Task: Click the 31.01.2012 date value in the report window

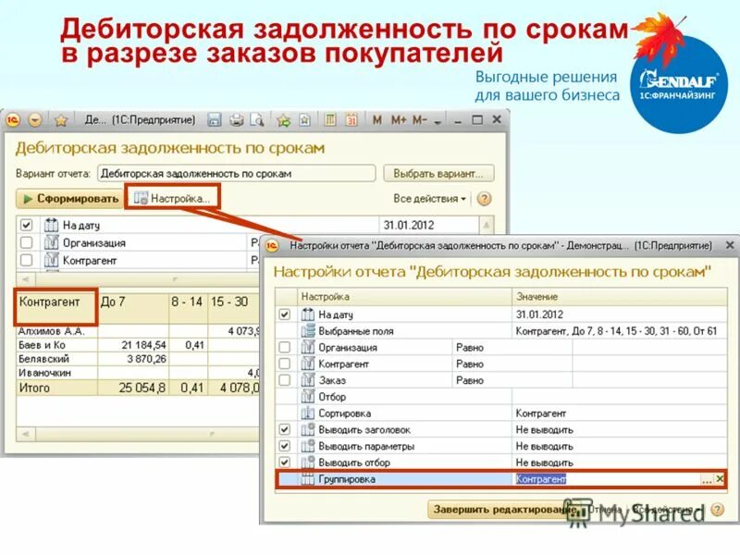Action: (x=409, y=225)
